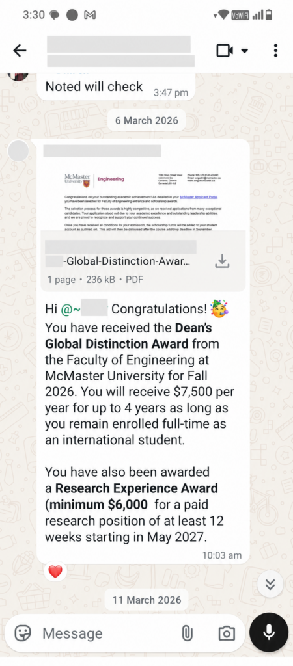This screenshot has width=293, height=666.
Task: Tap the 'Noted will check' message bubble
Action: coord(116,88)
